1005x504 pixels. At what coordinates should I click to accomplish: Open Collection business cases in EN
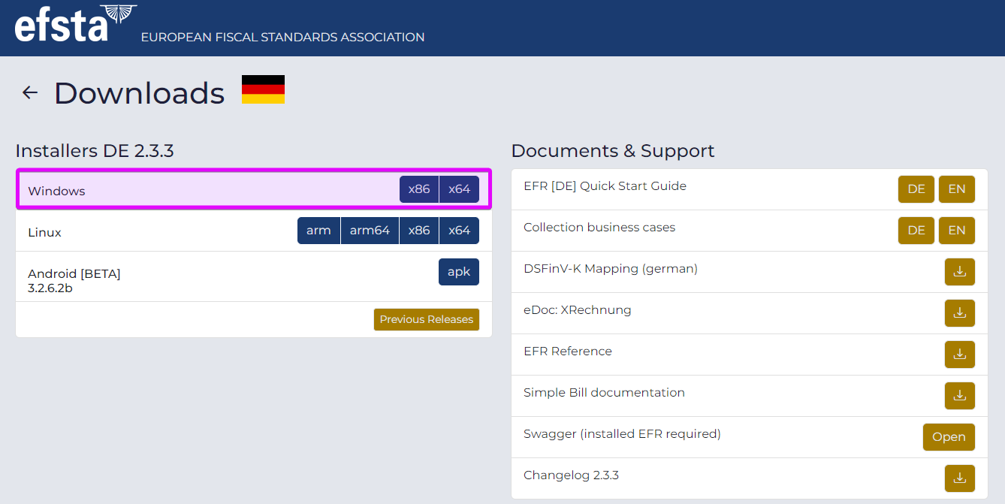click(957, 231)
